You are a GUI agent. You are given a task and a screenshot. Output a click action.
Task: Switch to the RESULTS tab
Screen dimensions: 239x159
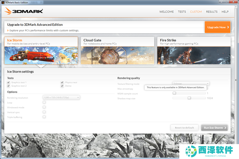[212, 12]
